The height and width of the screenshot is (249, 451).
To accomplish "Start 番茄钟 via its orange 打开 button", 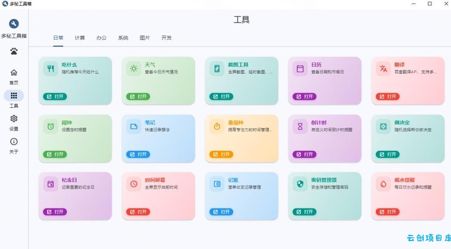I will (x=221, y=154).
